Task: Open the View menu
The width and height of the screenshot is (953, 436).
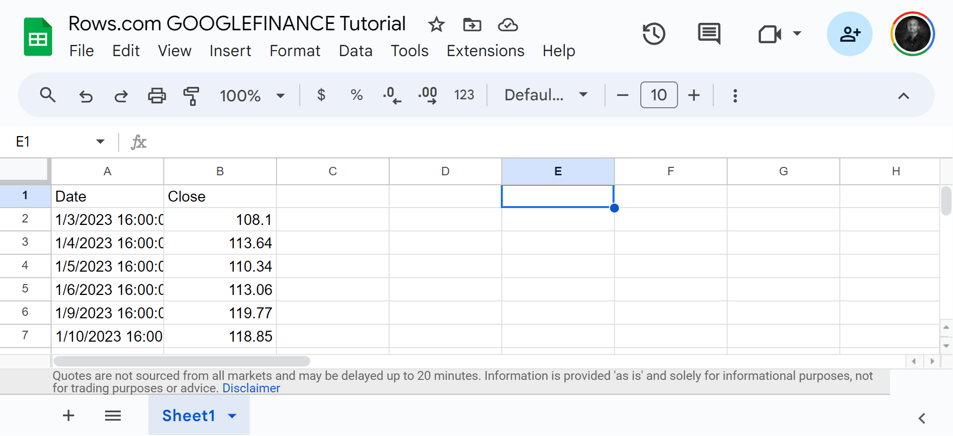Action: [x=175, y=51]
